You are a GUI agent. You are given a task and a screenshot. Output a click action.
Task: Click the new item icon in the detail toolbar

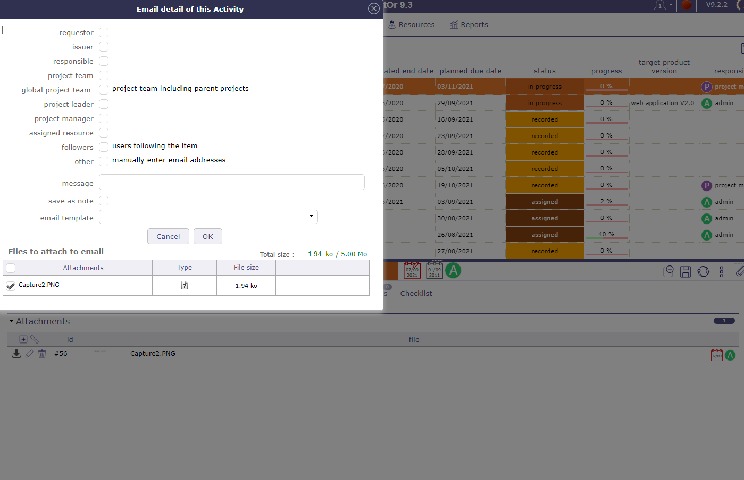pyautogui.click(x=668, y=272)
